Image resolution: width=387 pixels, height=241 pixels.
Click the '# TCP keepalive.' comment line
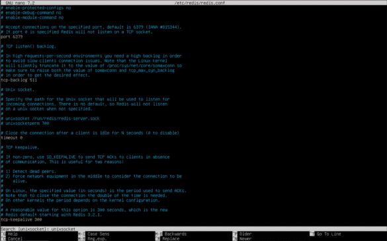pyautogui.click(x=20, y=147)
